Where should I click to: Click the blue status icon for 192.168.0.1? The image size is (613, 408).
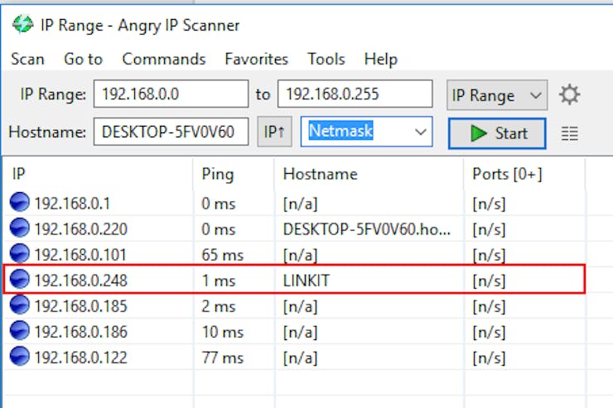20,202
